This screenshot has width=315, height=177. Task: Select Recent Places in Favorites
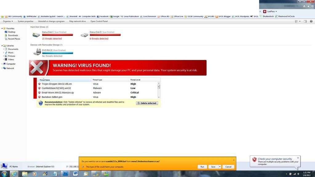(x=12, y=39)
